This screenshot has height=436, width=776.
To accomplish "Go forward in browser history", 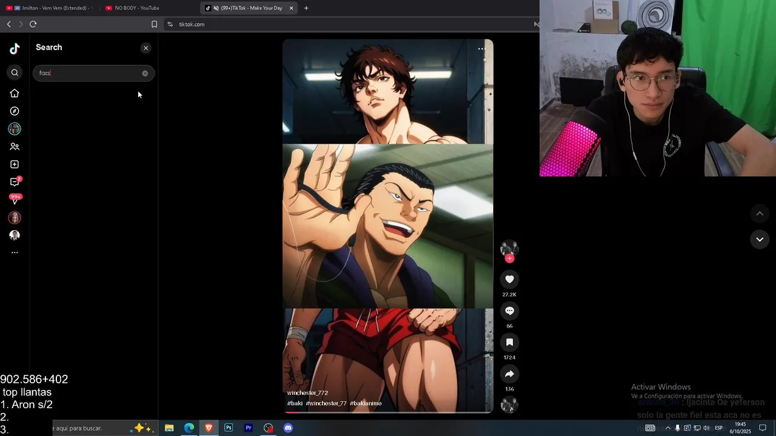I will [x=21, y=24].
